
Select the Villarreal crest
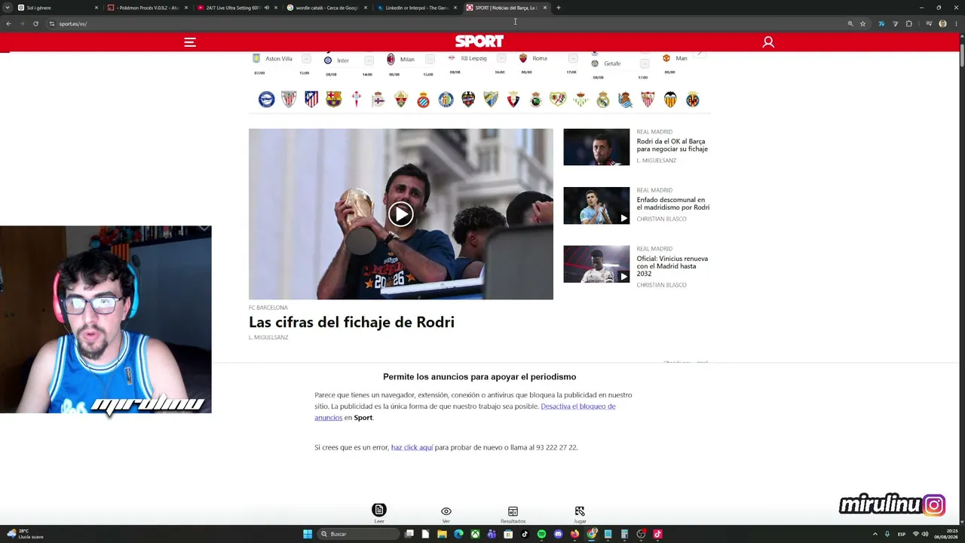pos(693,100)
